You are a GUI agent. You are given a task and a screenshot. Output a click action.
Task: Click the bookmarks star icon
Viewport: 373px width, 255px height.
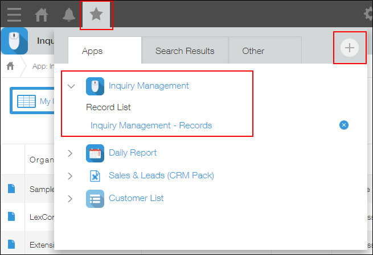(96, 14)
